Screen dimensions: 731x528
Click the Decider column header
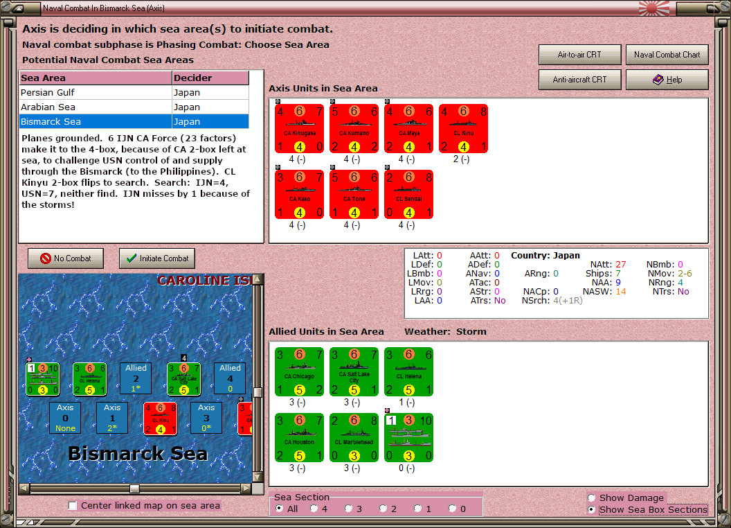coord(210,78)
